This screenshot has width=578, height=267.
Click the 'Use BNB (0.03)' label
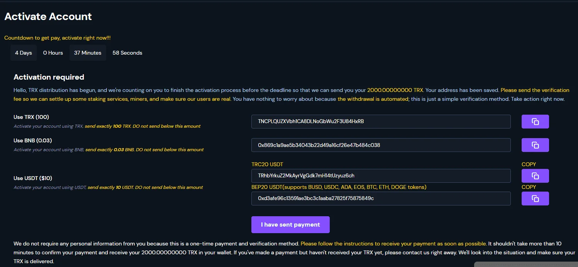[32, 140]
